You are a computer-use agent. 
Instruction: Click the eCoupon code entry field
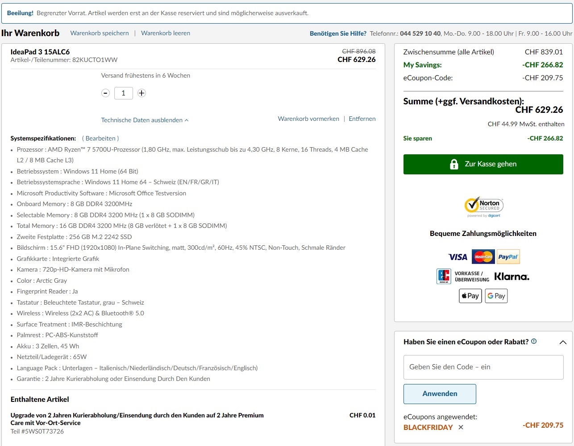[483, 367]
